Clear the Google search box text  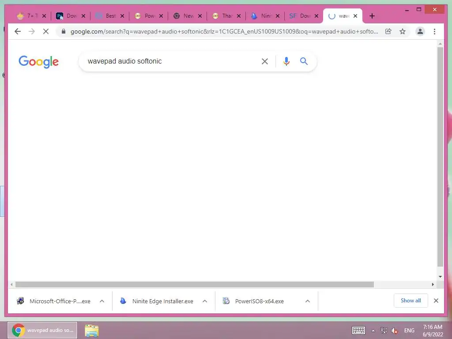click(265, 61)
